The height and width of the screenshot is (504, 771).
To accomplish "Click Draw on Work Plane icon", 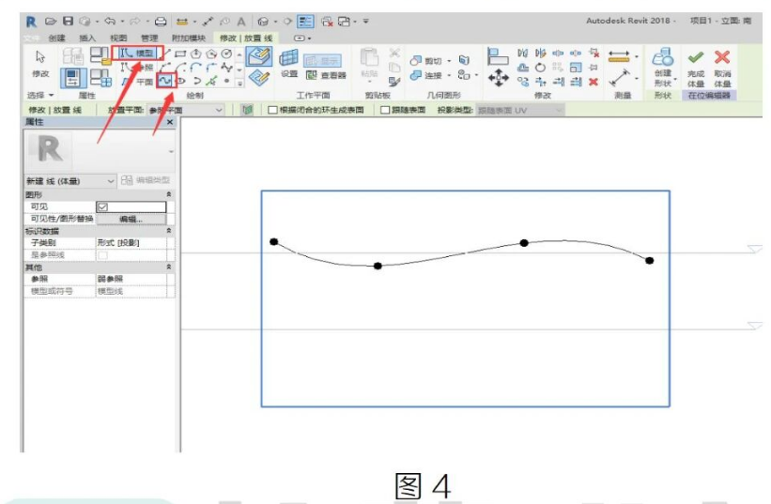I will tap(259, 79).
